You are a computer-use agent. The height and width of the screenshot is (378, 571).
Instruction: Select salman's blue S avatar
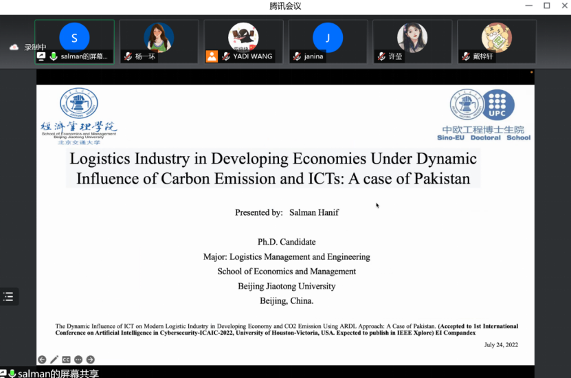pos(74,38)
